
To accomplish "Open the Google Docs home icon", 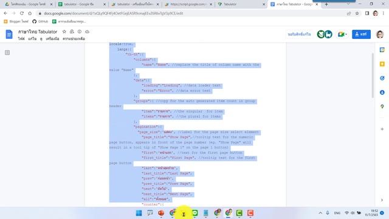I will (x=9, y=34).
